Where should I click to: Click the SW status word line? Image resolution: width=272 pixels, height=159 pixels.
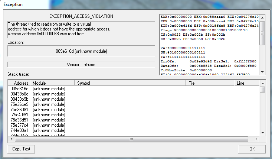183,52
